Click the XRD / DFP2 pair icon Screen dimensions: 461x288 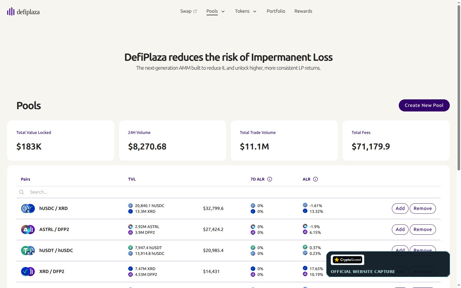28,272
